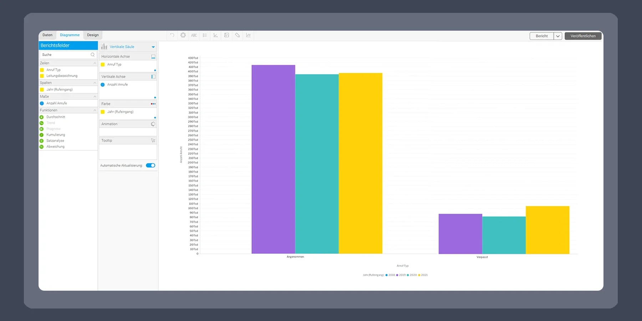The image size is (642, 321).
Task: Click the Bericht button
Action: point(541,36)
